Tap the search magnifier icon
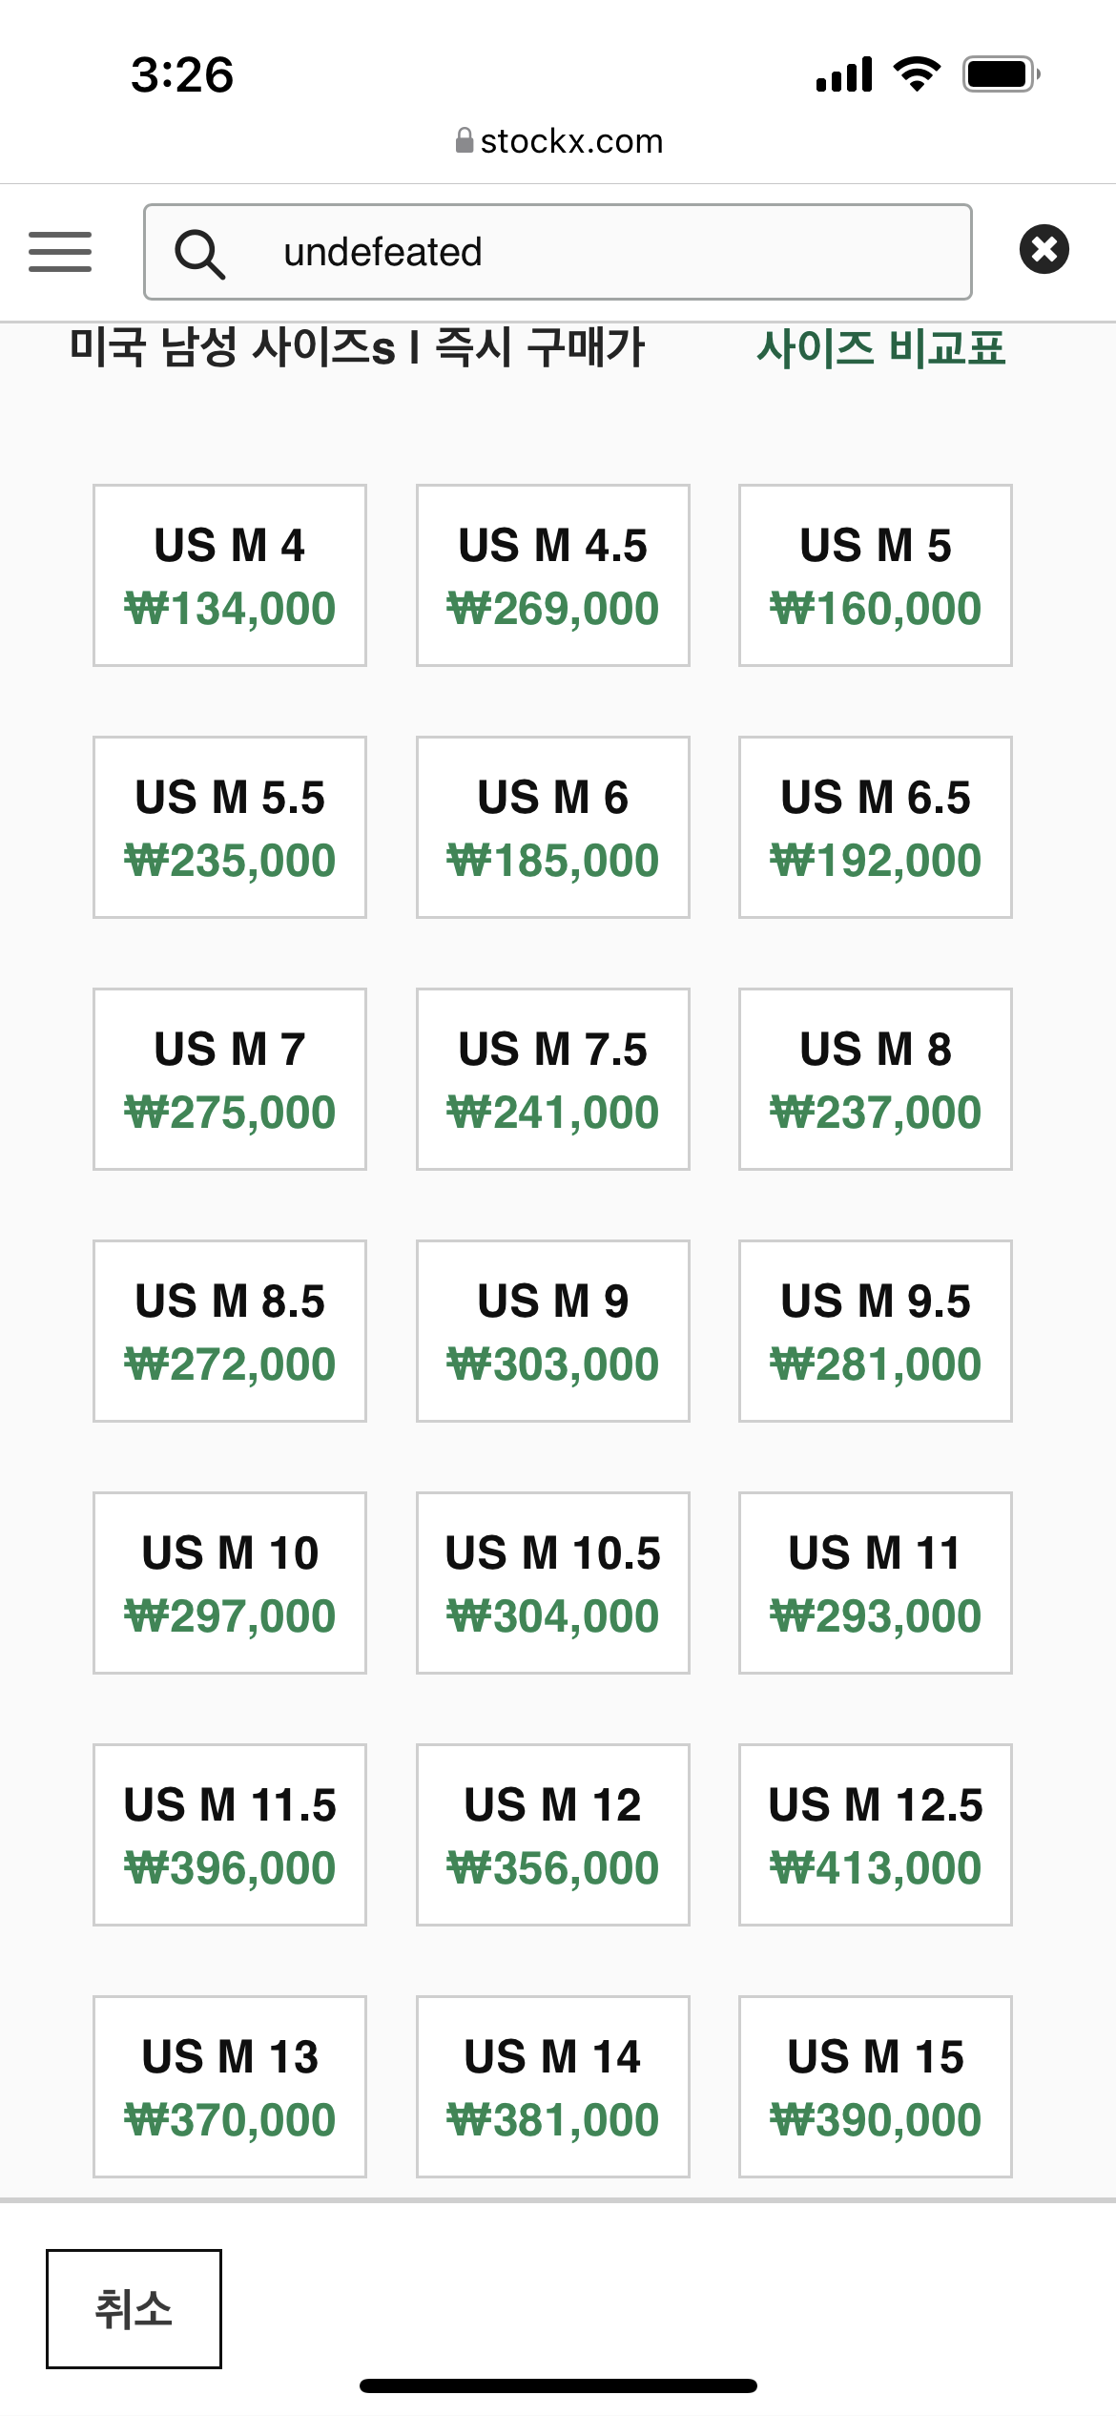Viewport: 1116px width, 2416px height. 199,254
